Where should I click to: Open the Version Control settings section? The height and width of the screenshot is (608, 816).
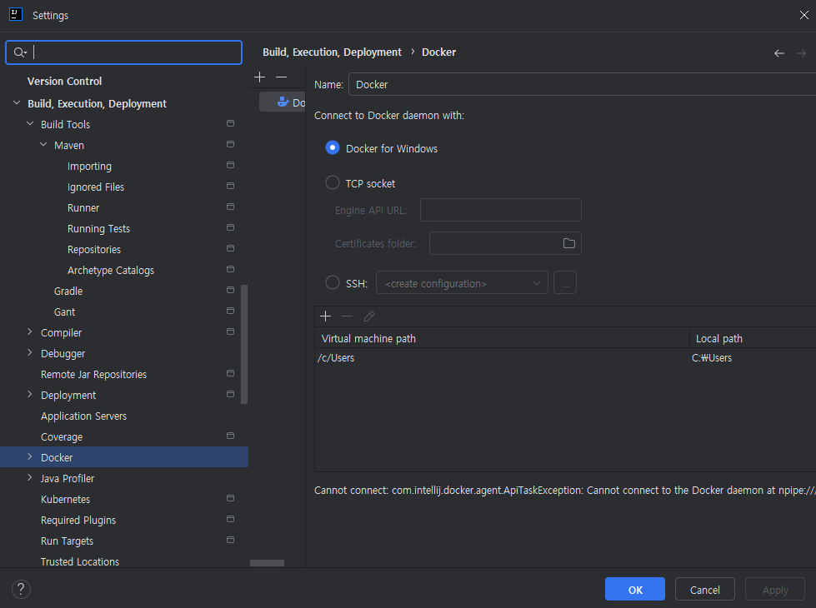pyautogui.click(x=64, y=81)
